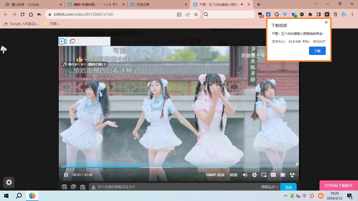This screenshot has width=358, height=201.
Task: Open the infinity symbol extension
Action: coord(302,15)
